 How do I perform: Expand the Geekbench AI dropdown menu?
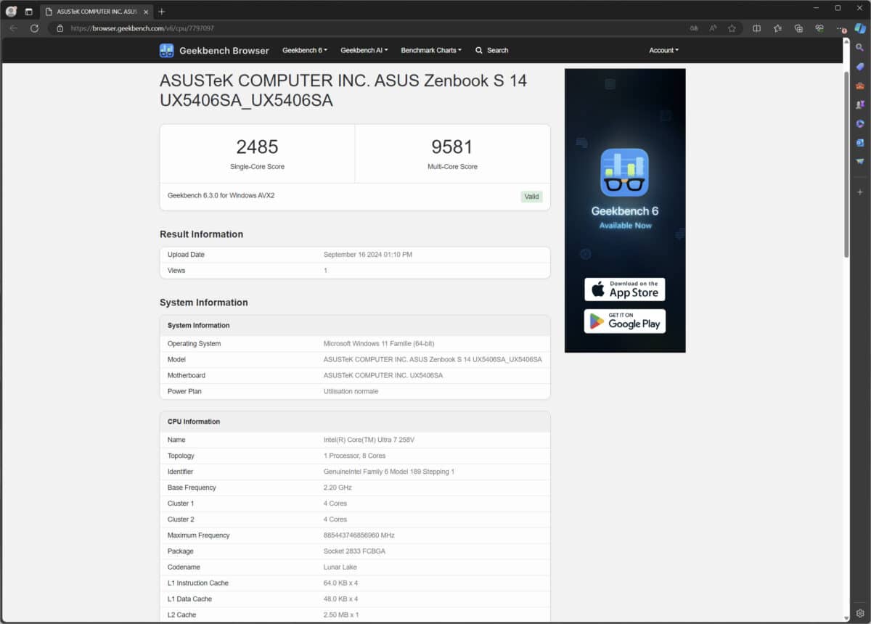[x=364, y=50]
